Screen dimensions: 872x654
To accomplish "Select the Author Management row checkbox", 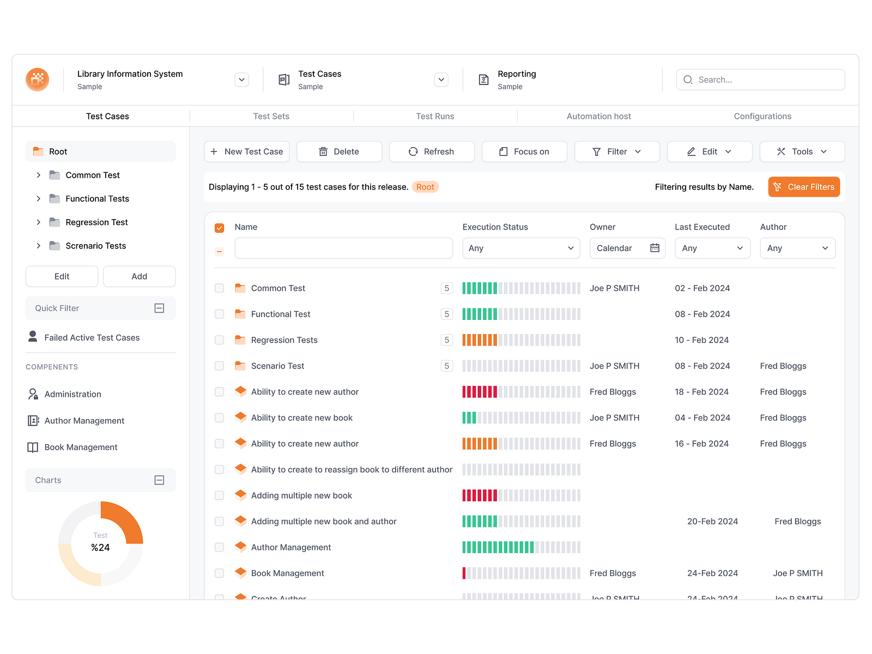I will 219,547.
